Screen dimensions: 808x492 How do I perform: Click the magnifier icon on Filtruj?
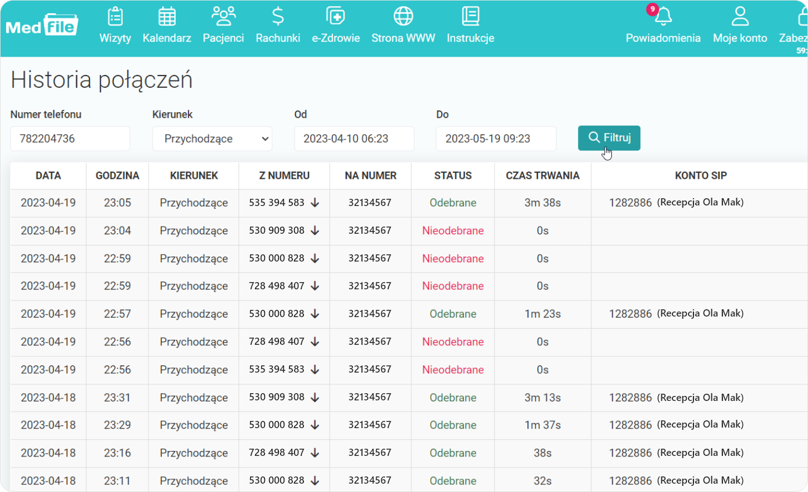(594, 137)
